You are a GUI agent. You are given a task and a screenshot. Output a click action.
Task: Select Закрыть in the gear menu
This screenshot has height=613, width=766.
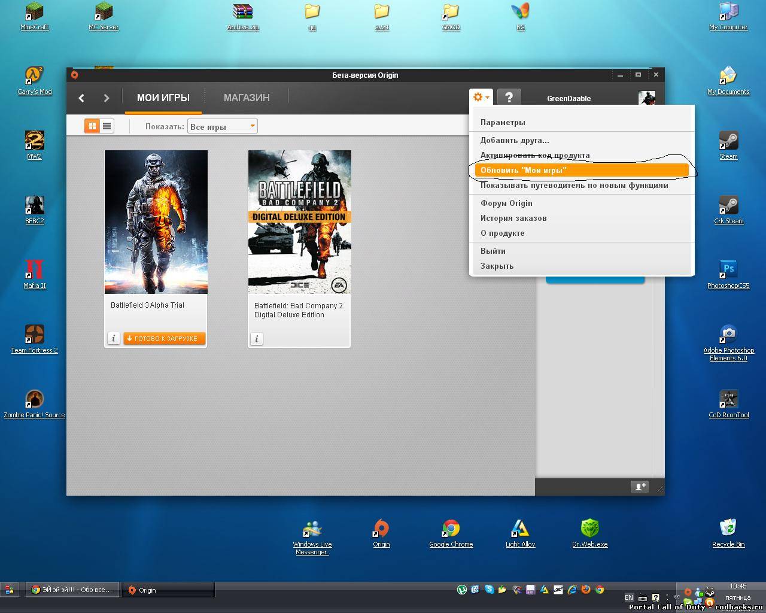pos(497,266)
